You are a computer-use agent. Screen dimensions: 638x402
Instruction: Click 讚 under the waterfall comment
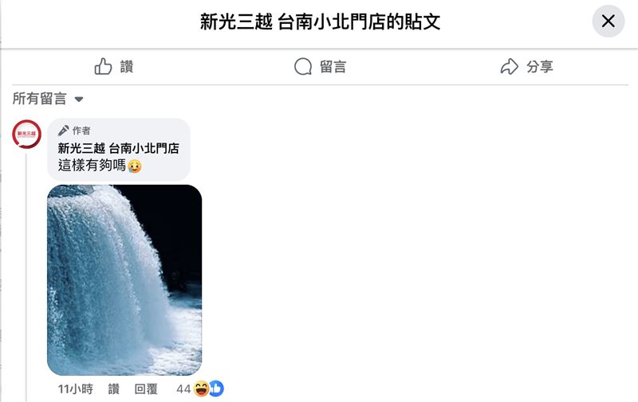point(114,389)
